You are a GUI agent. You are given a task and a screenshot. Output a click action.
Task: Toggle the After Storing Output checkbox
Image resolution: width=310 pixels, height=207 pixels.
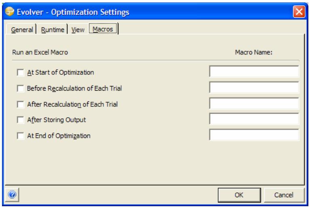click(x=20, y=120)
